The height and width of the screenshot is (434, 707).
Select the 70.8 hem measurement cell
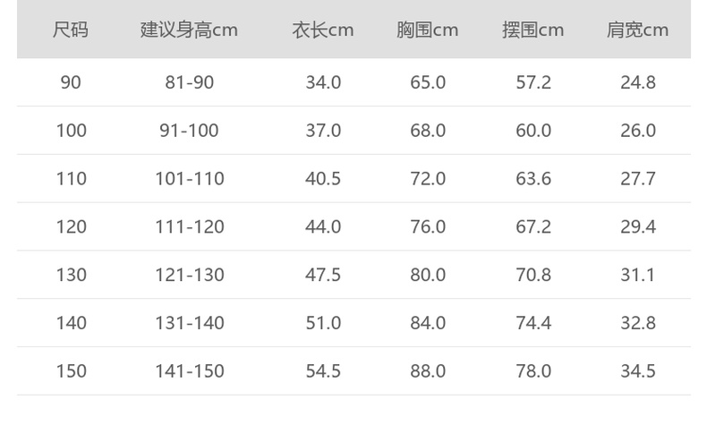(x=533, y=275)
